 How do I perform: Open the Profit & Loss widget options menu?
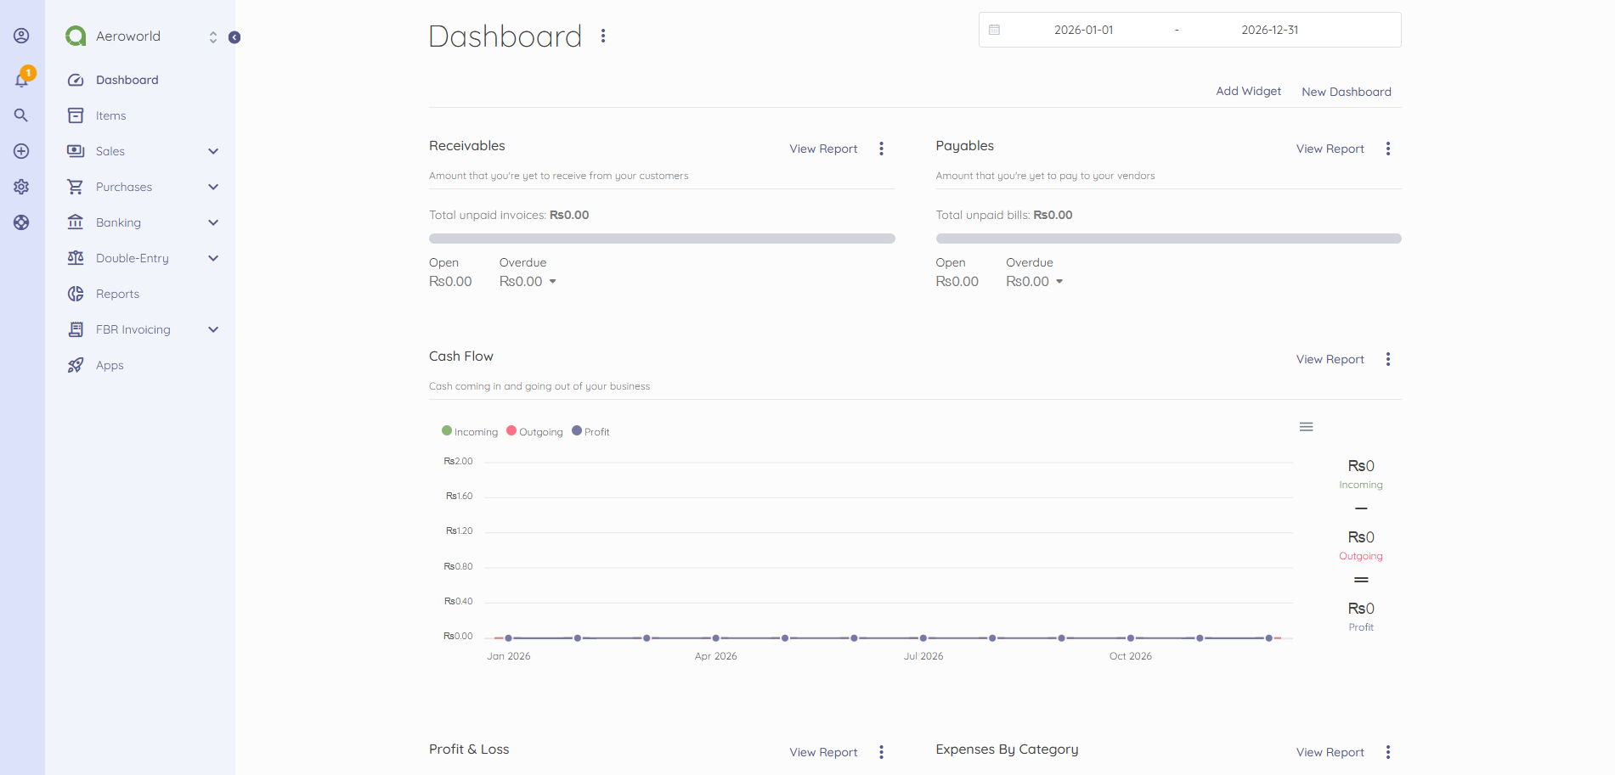[x=882, y=752]
